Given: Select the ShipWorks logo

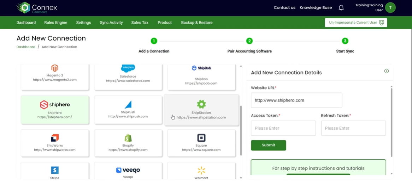Looking at the screenshot, I should (55, 138).
